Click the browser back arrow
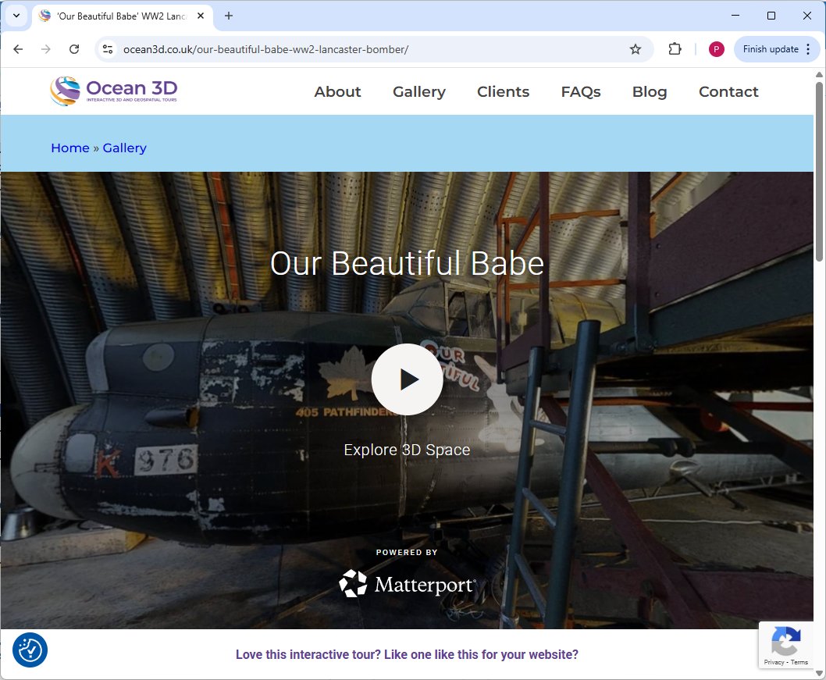The image size is (826, 680). [19, 49]
